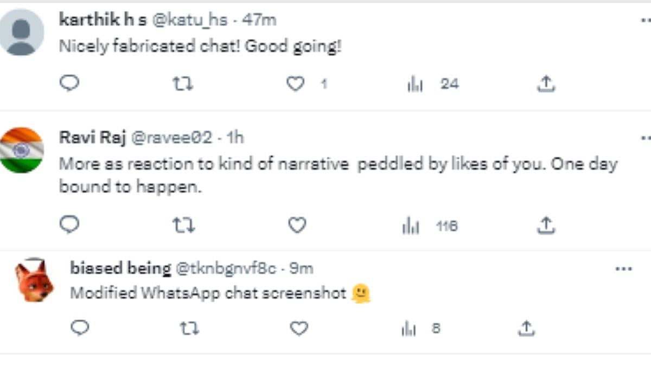Retweet biased being's WhatsApp screenshot tweet
This screenshot has height=366, width=651.
pos(189,328)
